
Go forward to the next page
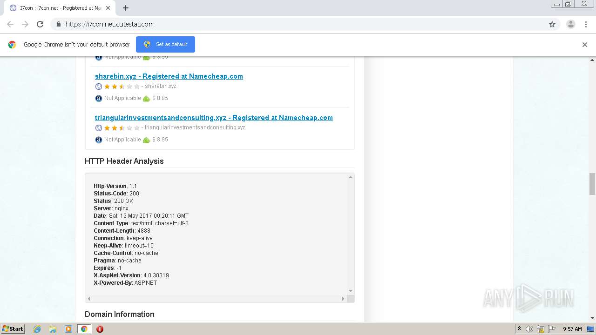tap(25, 24)
